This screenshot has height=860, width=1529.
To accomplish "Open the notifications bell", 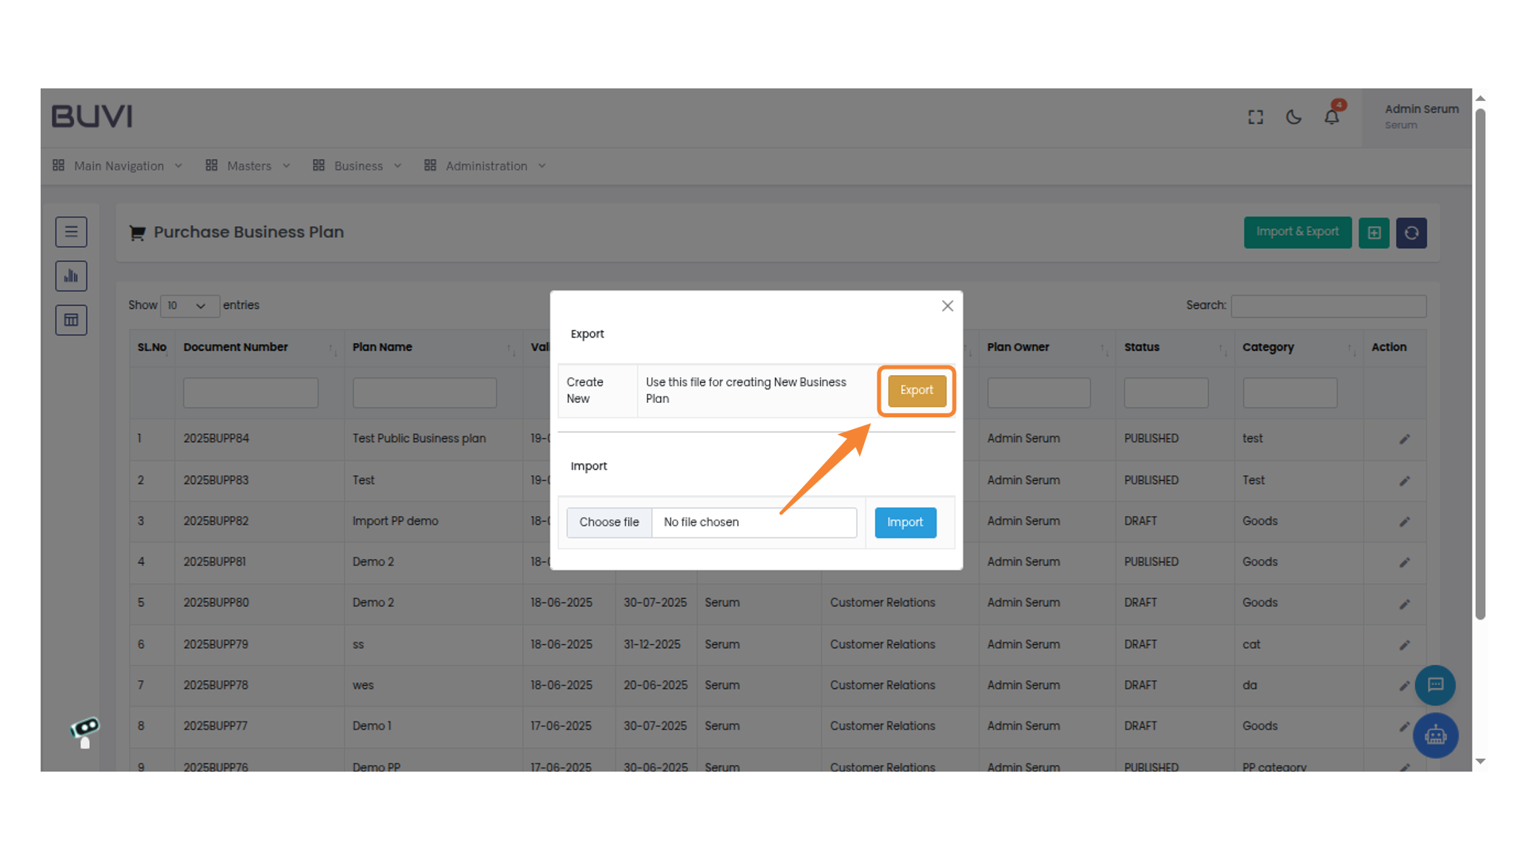I will click(x=1332, y=117).
